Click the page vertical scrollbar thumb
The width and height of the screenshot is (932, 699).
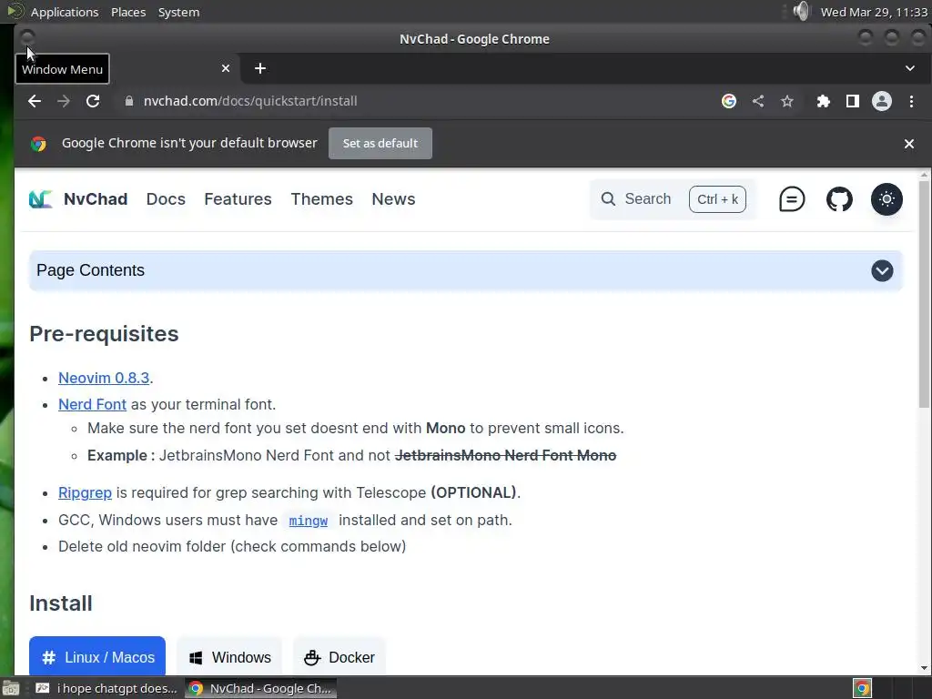tap(924, 294)
